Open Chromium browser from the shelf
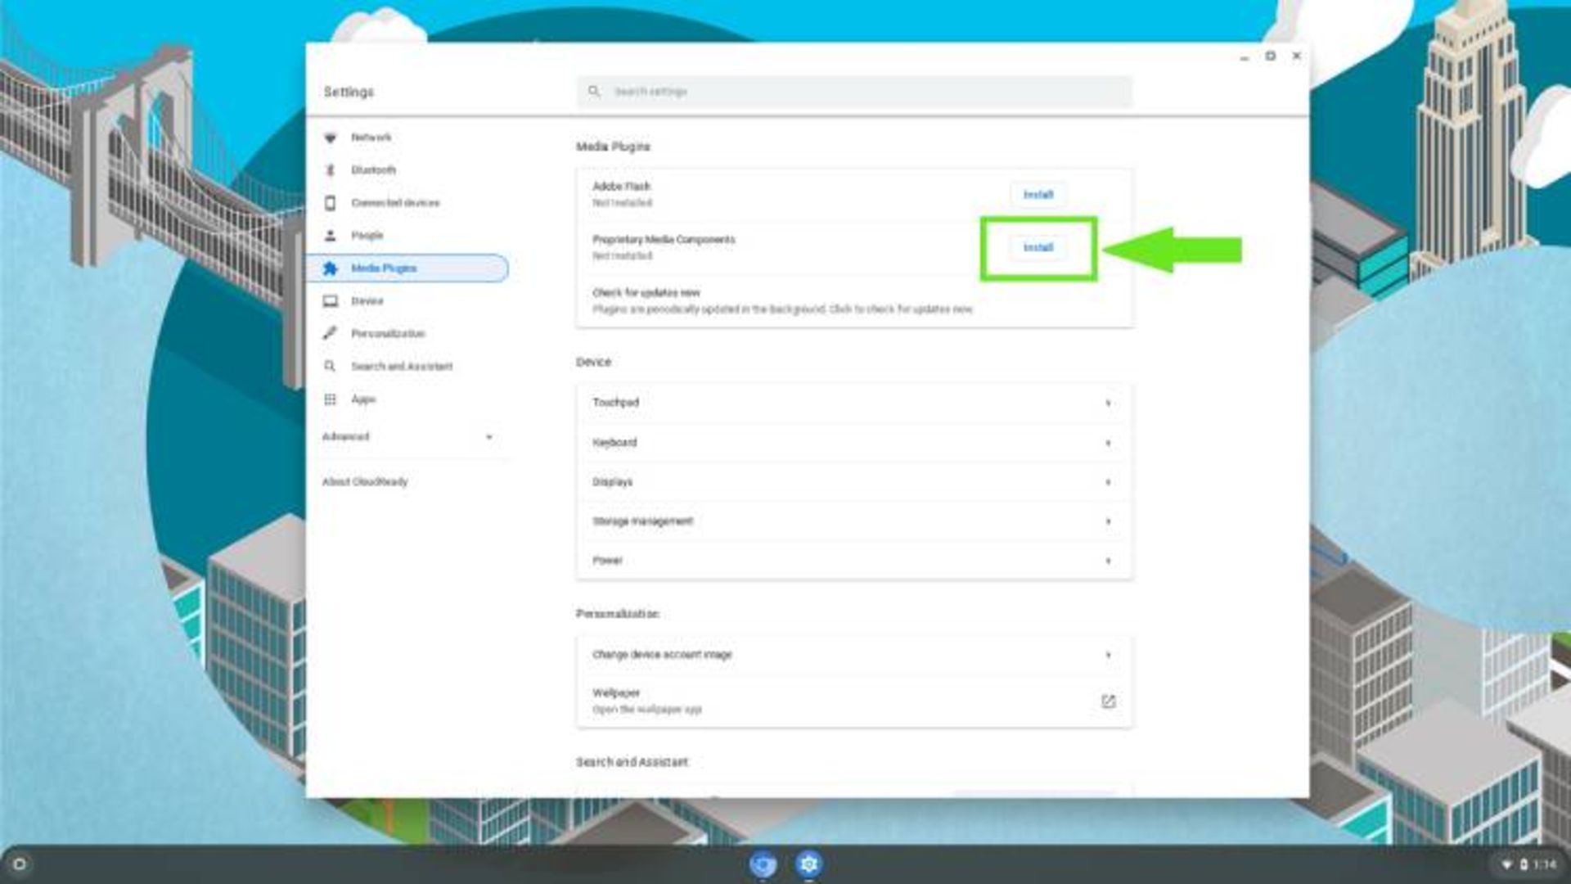Viewport: 1571px width, 884px height. pos(763,864)
